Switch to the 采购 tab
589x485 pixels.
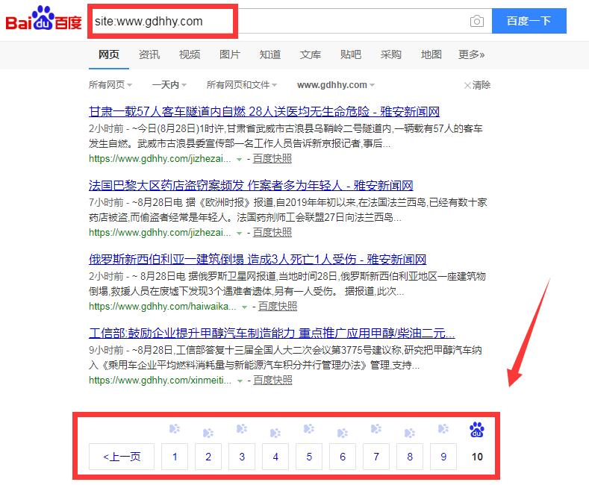(x=390, y=54)
